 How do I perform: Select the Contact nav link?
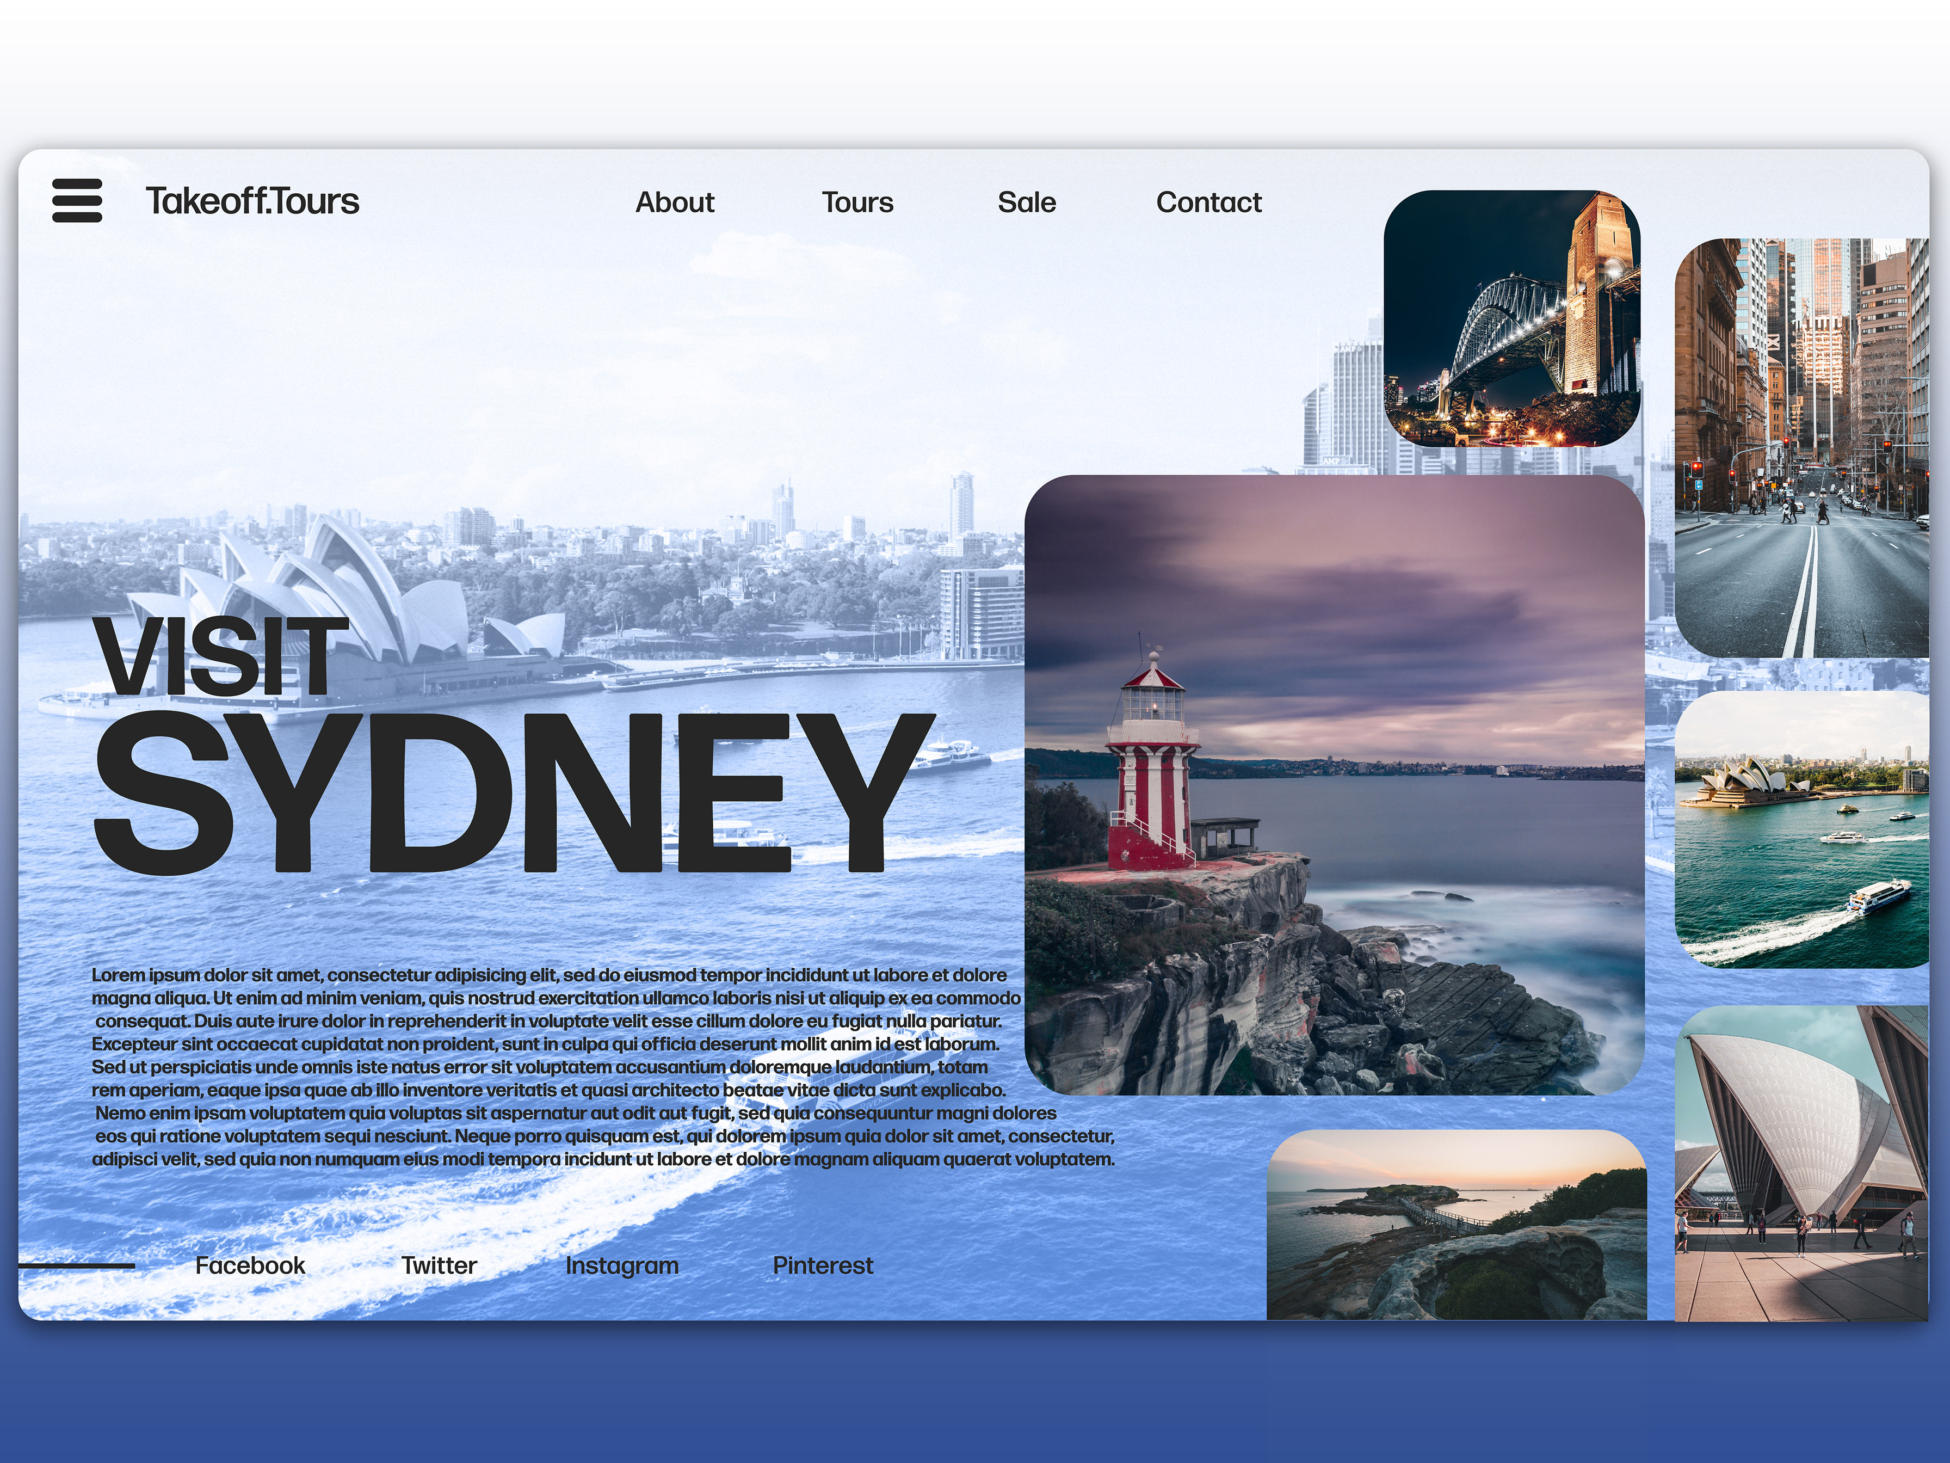point(1208,202)
